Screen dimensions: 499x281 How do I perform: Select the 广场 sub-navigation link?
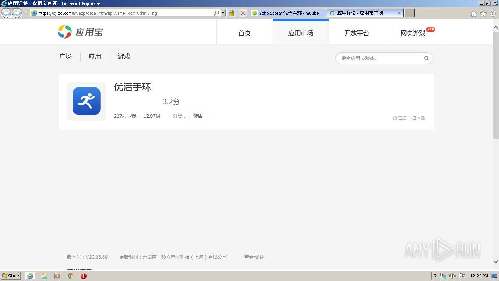[65, 57]
